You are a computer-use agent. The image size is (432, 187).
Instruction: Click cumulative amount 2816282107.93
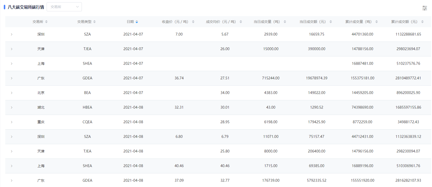click(408, 180)
